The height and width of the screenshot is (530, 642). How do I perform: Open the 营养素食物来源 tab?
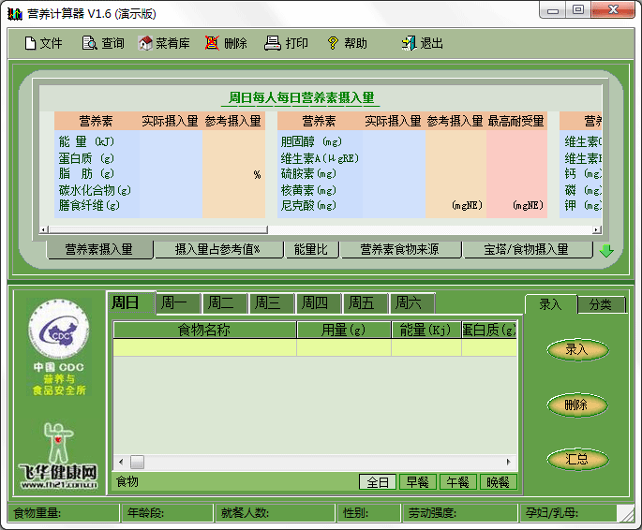click(x=400, y=249)
